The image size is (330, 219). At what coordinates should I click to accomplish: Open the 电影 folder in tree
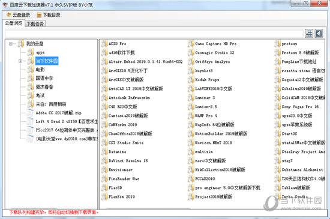click(x=40, y=70)
